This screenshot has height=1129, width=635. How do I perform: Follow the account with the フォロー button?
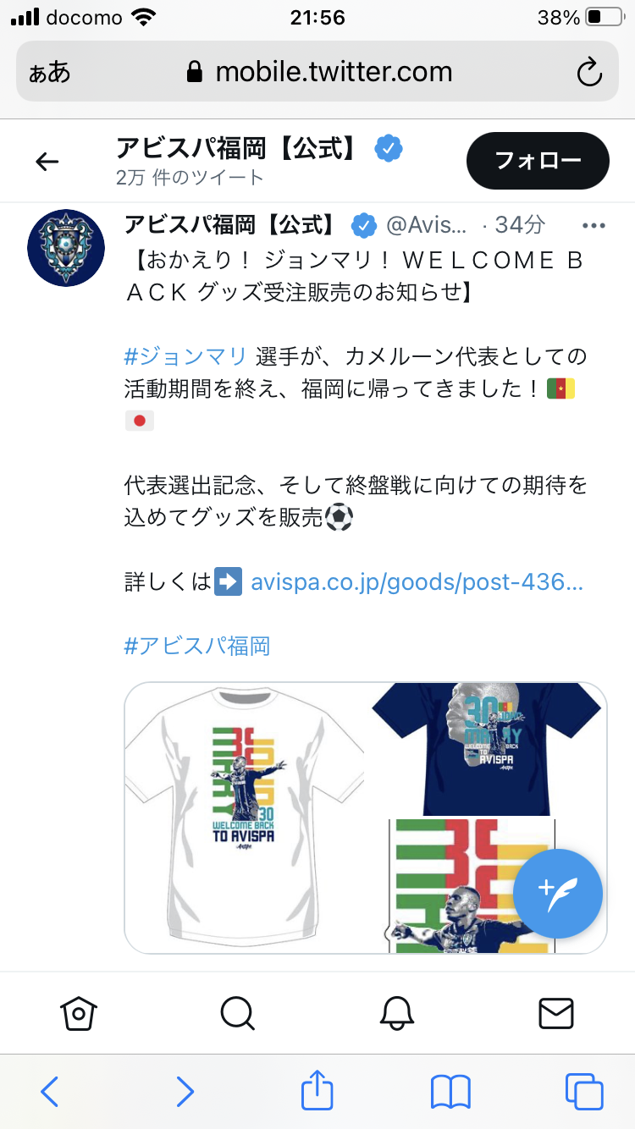tap(538, 161)
